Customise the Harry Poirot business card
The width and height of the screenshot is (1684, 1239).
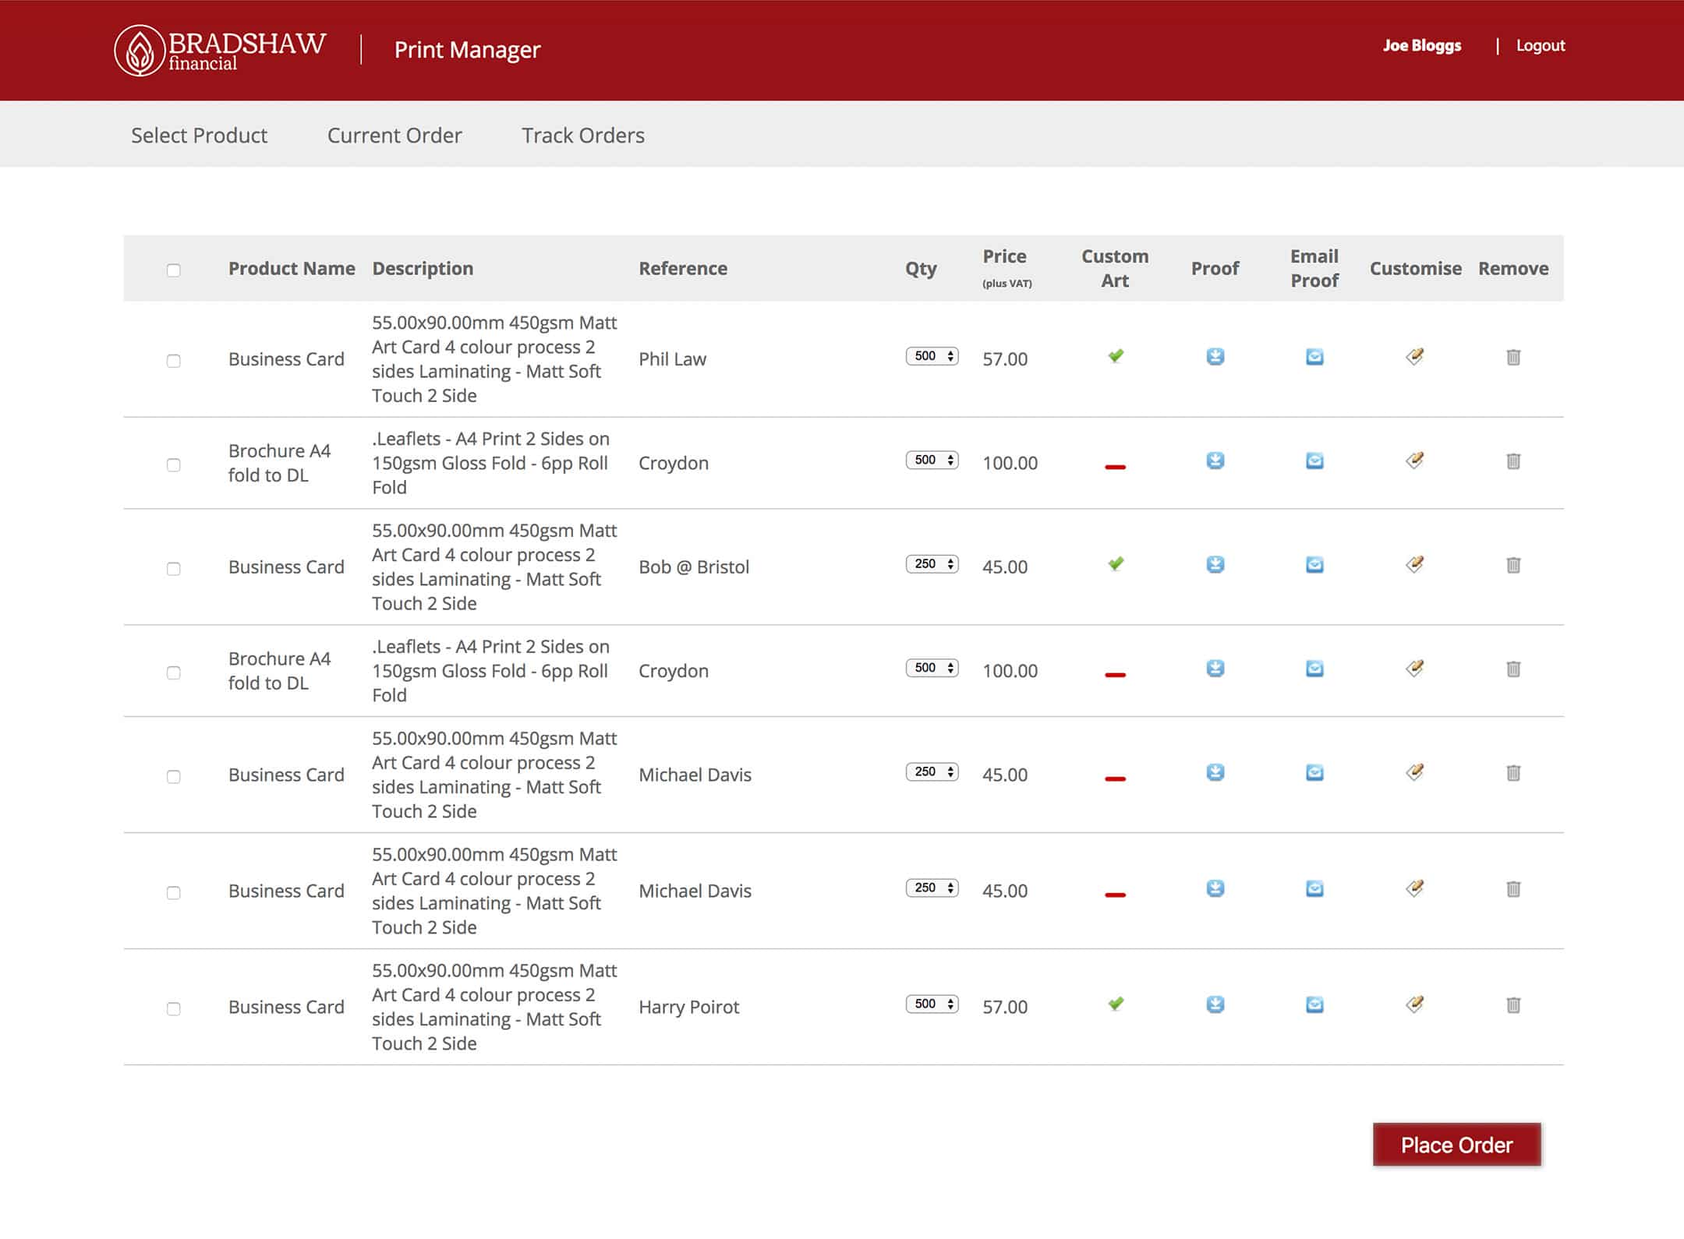1415,1004
